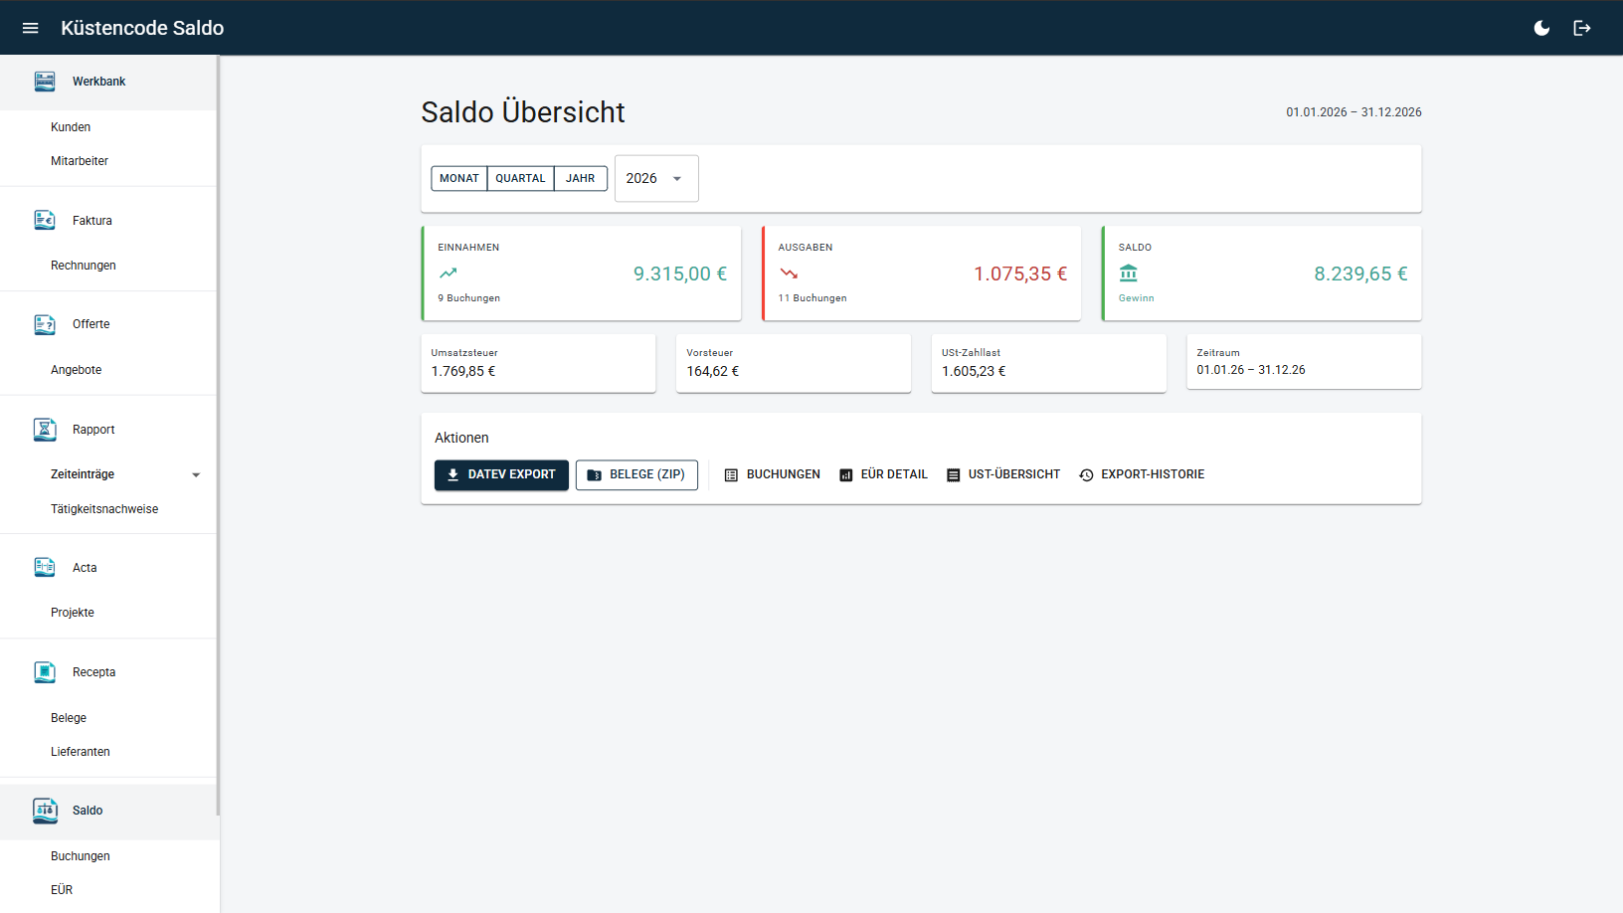Open the EÜR Detail view

point(883,475)
